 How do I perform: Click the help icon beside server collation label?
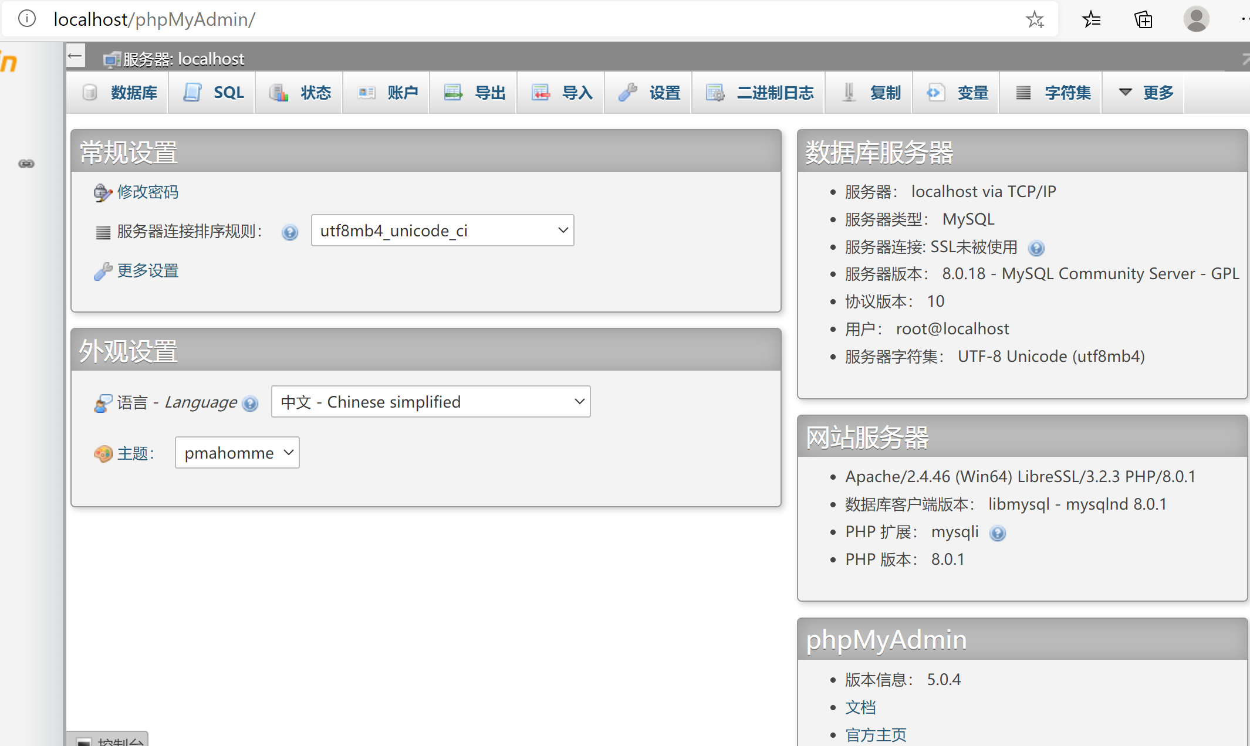pos(289,232)
